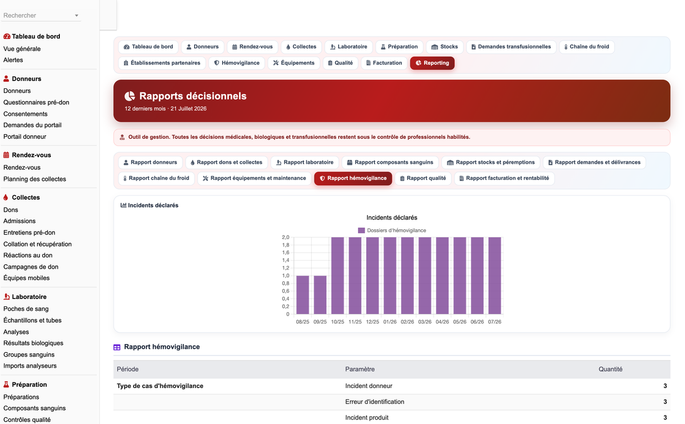Open Collation et récupération sidebar link
Screen dimensions: 685x424
pyautogui.click(x=38, y=244)
